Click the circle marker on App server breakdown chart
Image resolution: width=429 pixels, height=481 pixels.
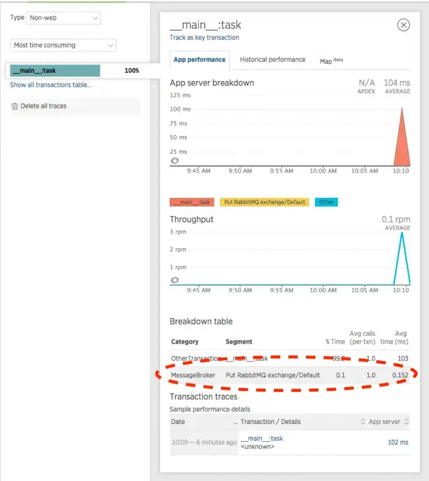tap(175, 161)
